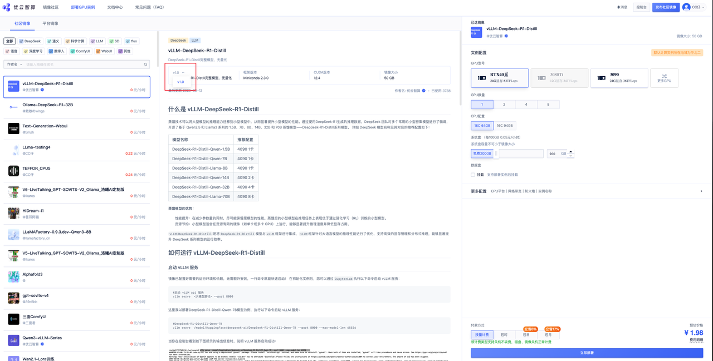Image resolution: width=713 pixels, height=361 pixels.
Task: Switch to 社区镜像 tab
Action: (22, 23)
